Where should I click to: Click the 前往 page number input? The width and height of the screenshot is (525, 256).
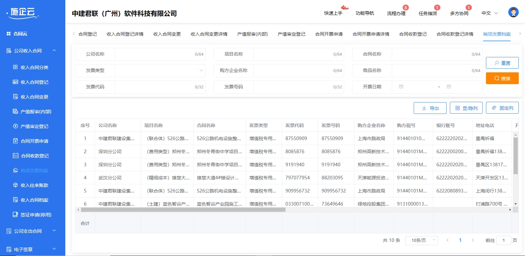pyautogui.click(x=504, y=240)
